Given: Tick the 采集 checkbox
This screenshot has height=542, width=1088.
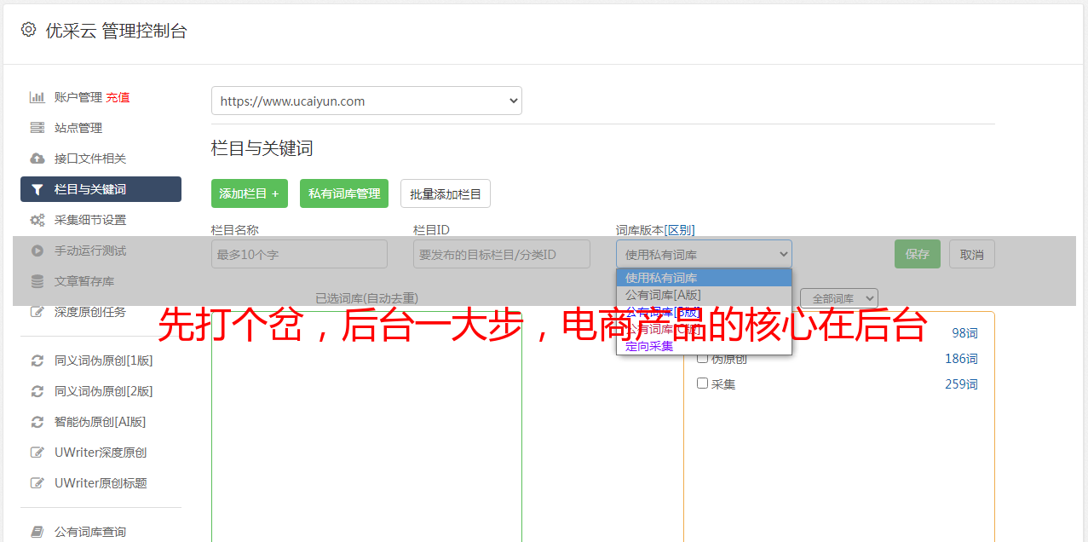Looking at the screenshot, I should 703,383.
